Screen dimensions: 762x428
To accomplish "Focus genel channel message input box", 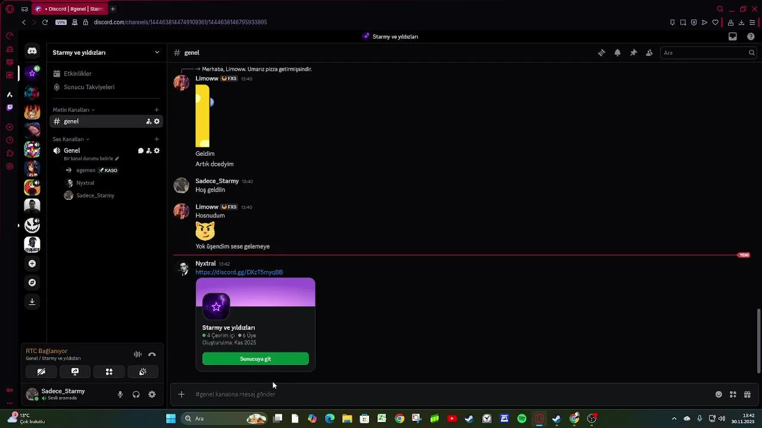I will pyautogui.click(x=452, y=394).
